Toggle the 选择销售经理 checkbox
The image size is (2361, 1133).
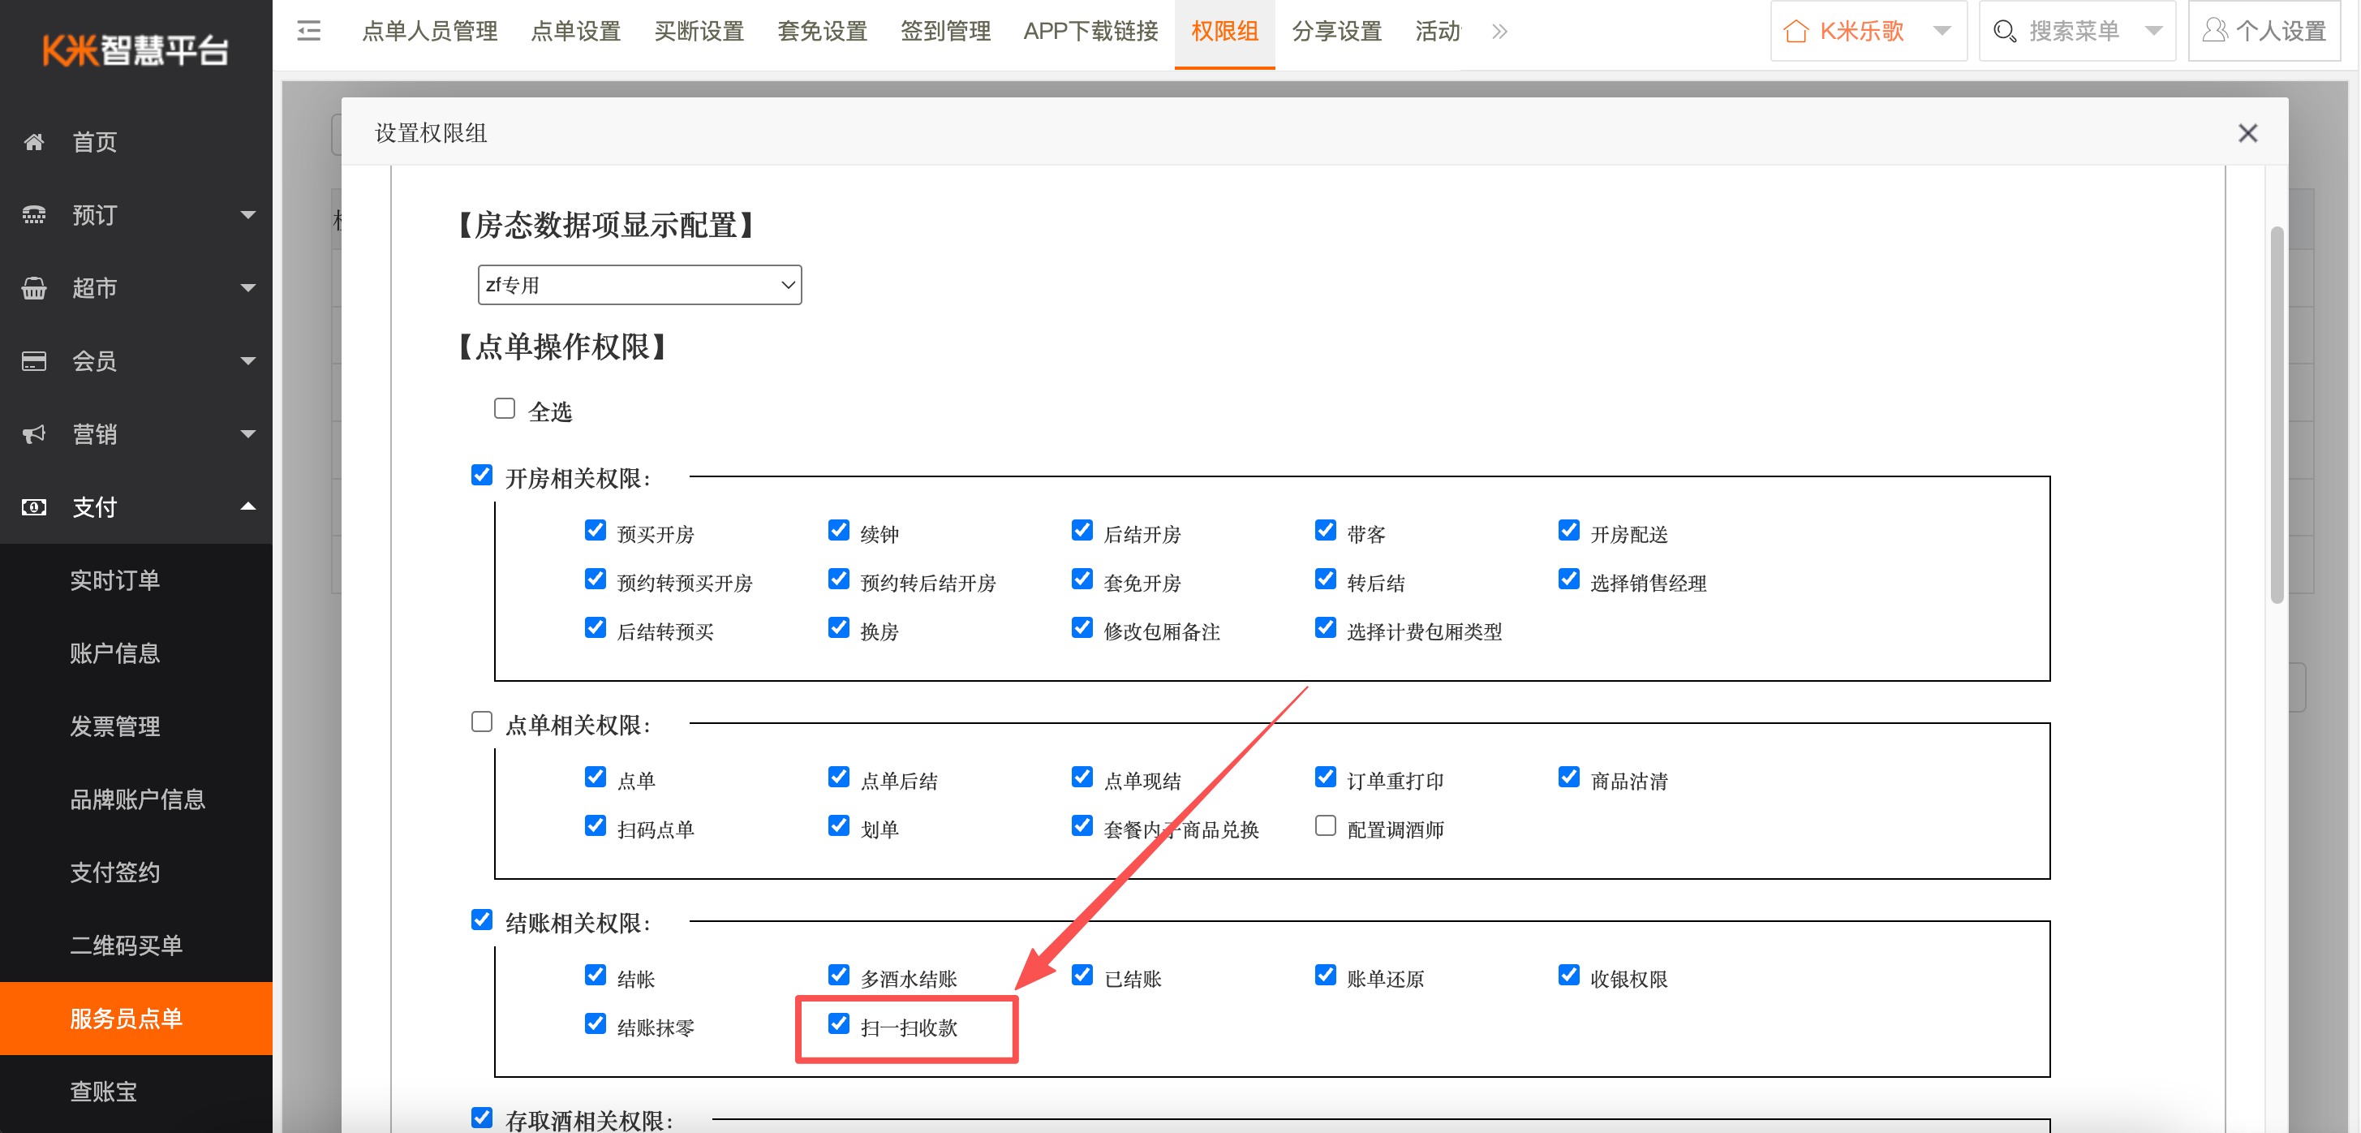coord(1568,579)
